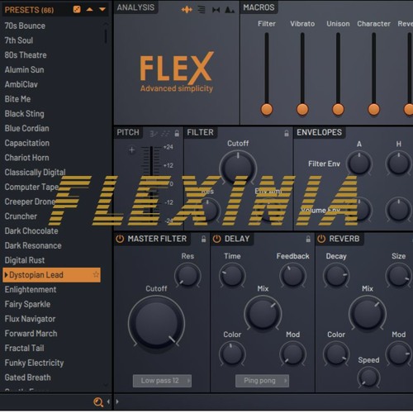Collapse the preset browser with left arrow
This screenshot has height=413, width=413.
(x=108, y=401)
